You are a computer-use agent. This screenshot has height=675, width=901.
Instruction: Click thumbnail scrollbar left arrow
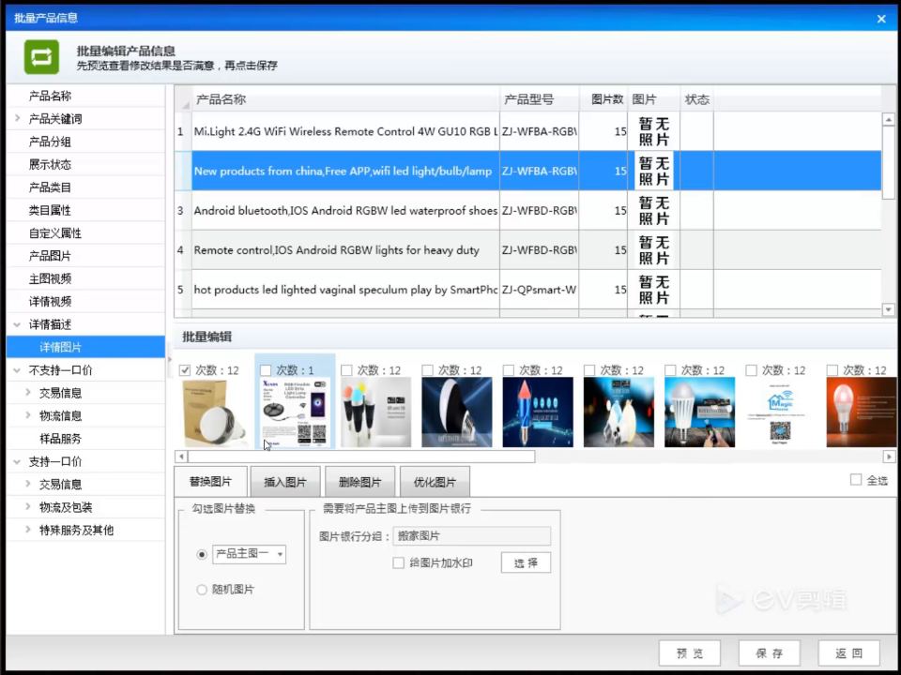[x=181, y=457]
